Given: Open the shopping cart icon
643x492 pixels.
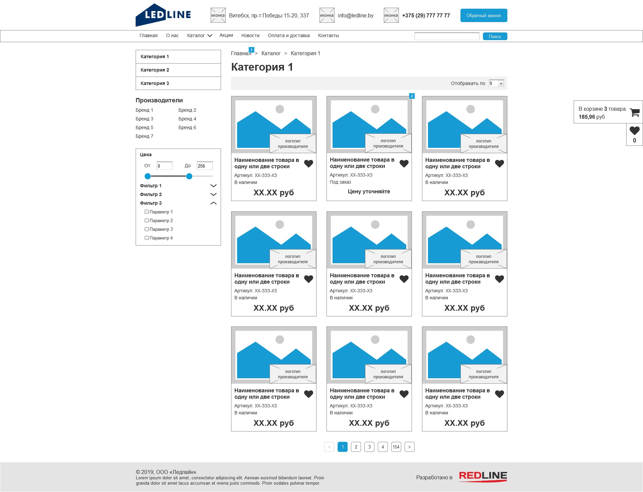Looking at the screenshot, I should (x=634, y=112).
